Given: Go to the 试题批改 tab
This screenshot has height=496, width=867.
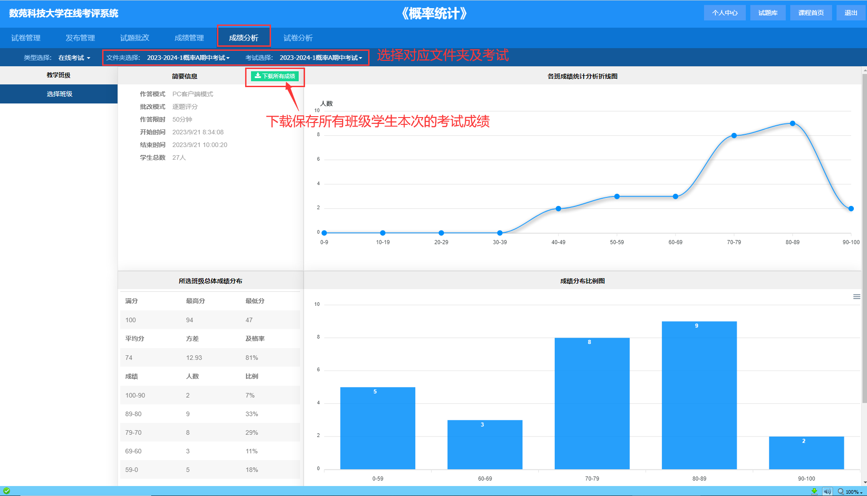Looking at the screenshot, I should coord(135,38).
